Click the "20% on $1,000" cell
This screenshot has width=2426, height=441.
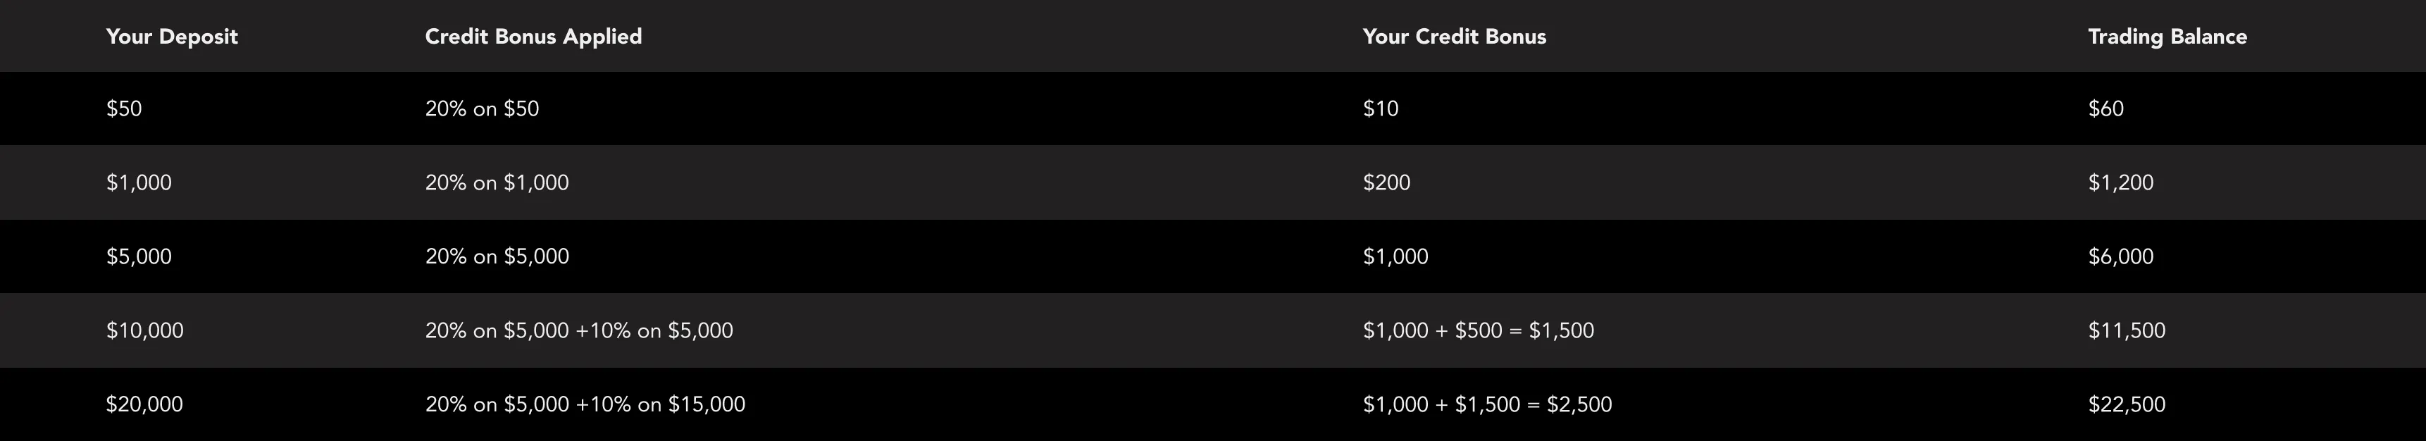497,182
